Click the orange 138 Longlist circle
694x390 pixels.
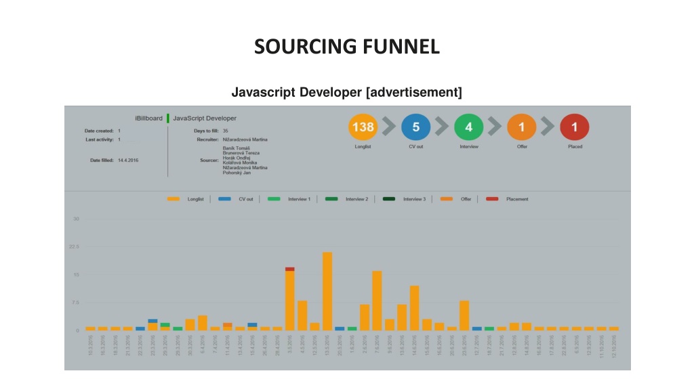click(x=363, y=127)
